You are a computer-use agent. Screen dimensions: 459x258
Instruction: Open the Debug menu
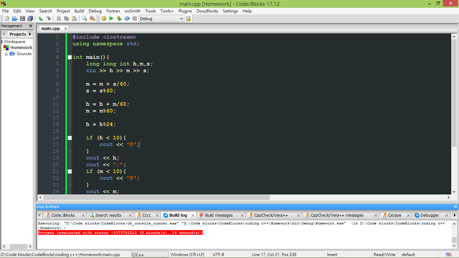pyautogui.click(x=95, y=11)
